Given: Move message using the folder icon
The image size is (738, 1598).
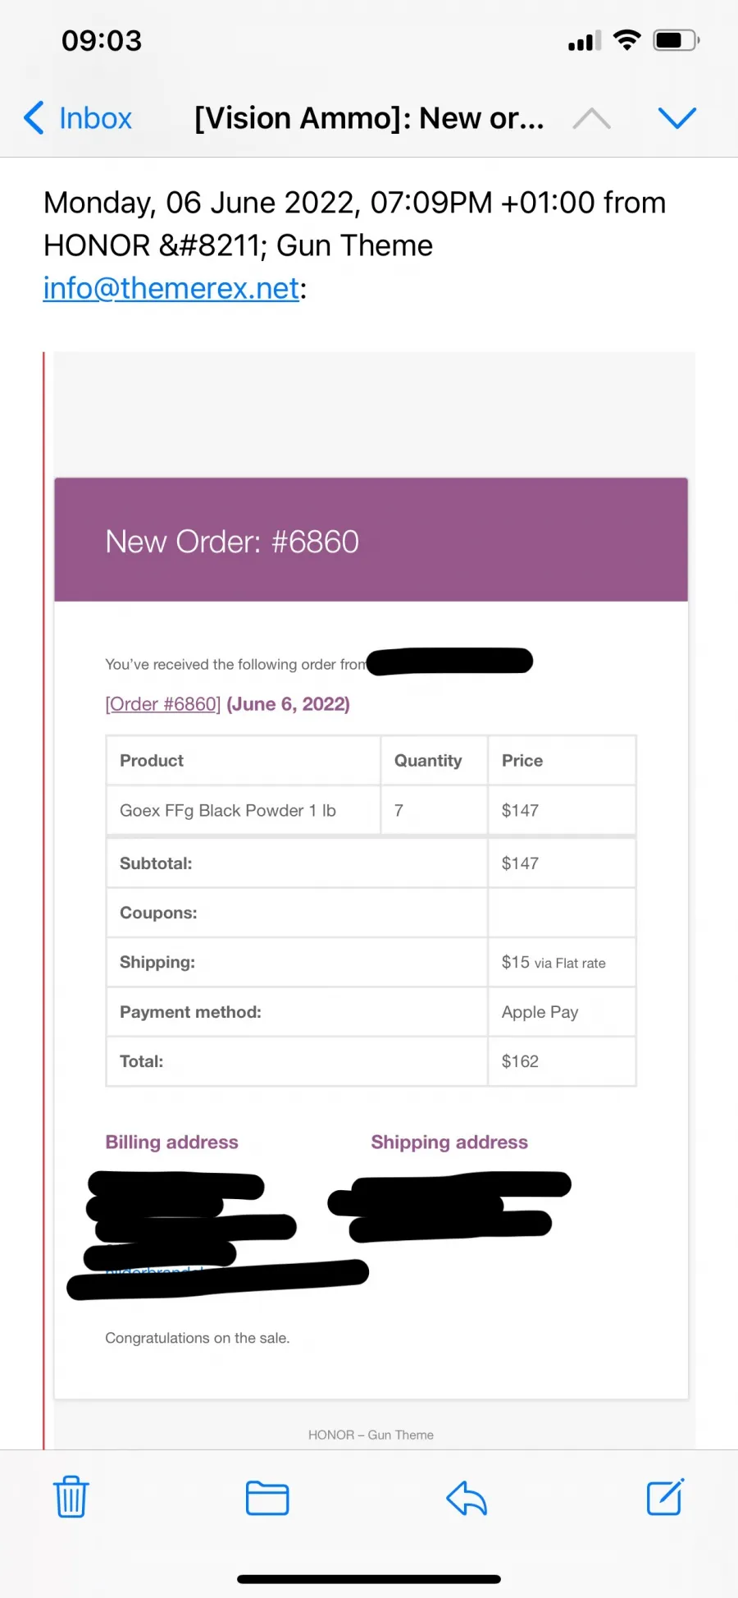Looking at the screenshot, I should [267, 1498].
